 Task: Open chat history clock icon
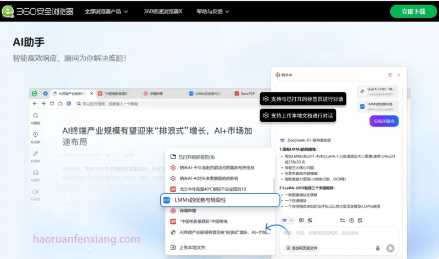click(x=351, y=221)
